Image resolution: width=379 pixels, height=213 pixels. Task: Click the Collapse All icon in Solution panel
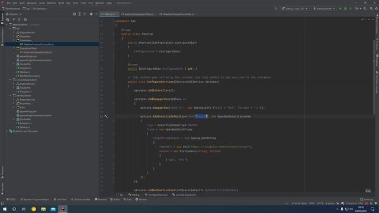click(x=85, y=14)
